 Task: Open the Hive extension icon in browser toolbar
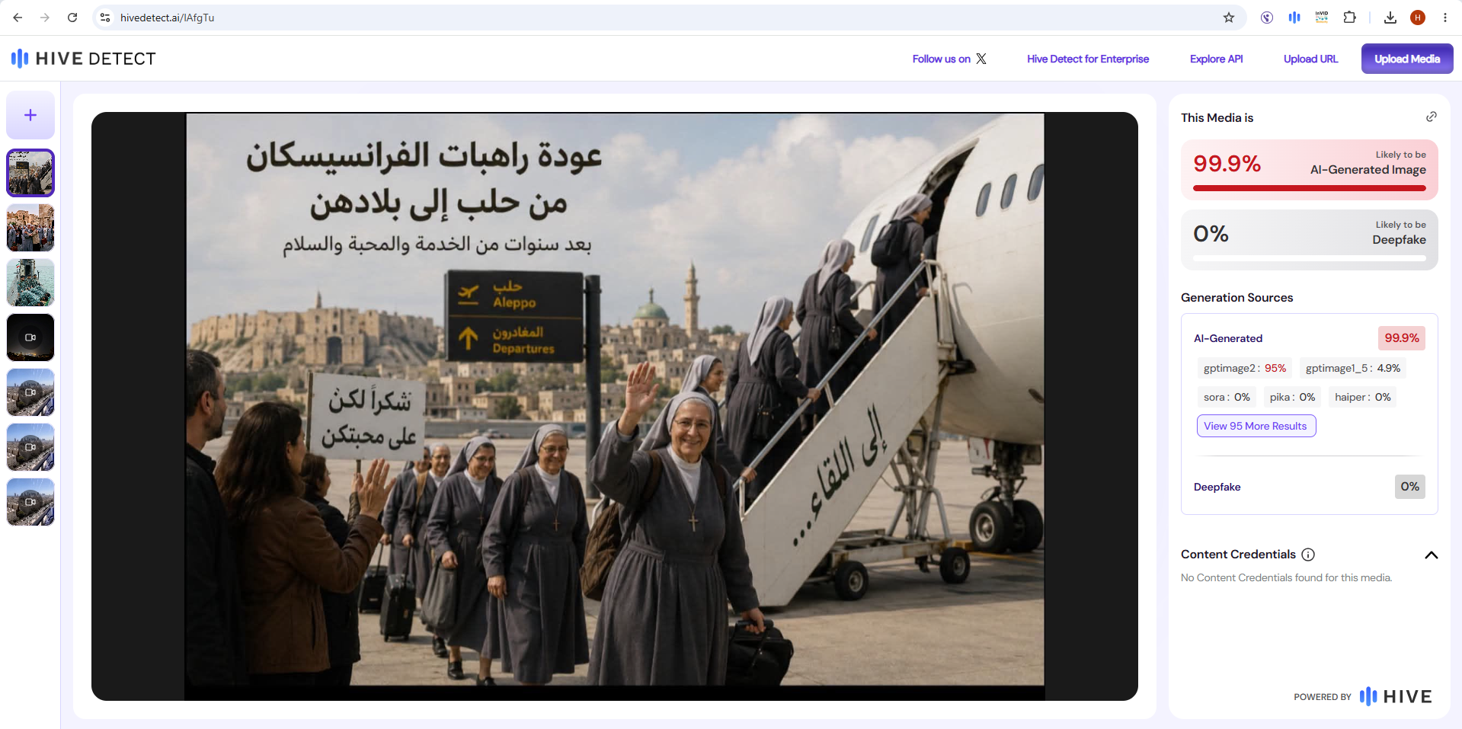(1294, 18)
